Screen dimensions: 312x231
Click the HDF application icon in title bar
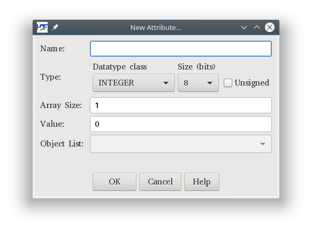(42, 27)
